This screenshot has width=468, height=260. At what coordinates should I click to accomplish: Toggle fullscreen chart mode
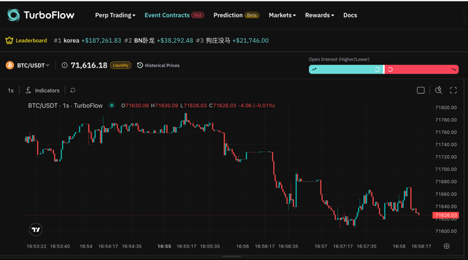453,90
